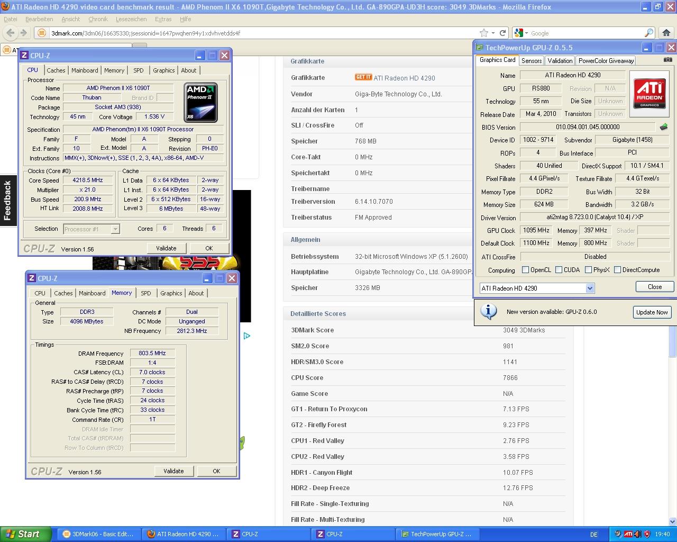Click the magnifier search icon in Firefox
Viewport: 677px width, 542px height.
(649, 33)
